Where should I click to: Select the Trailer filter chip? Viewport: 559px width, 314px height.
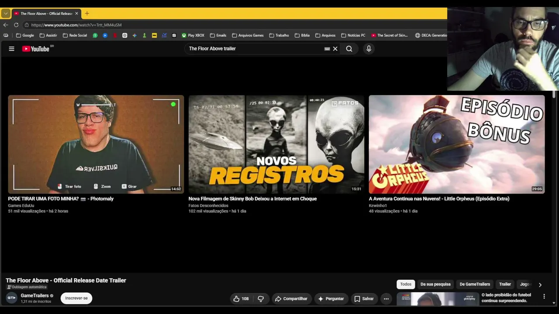click(505, 284)
